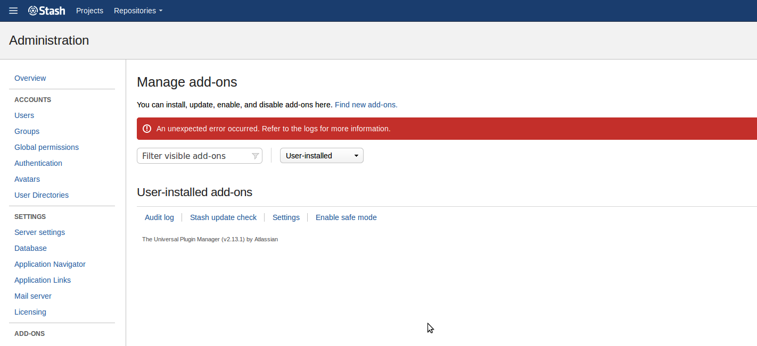
Task: Open the add-ons Settings link
Action: tap(286, 217)
